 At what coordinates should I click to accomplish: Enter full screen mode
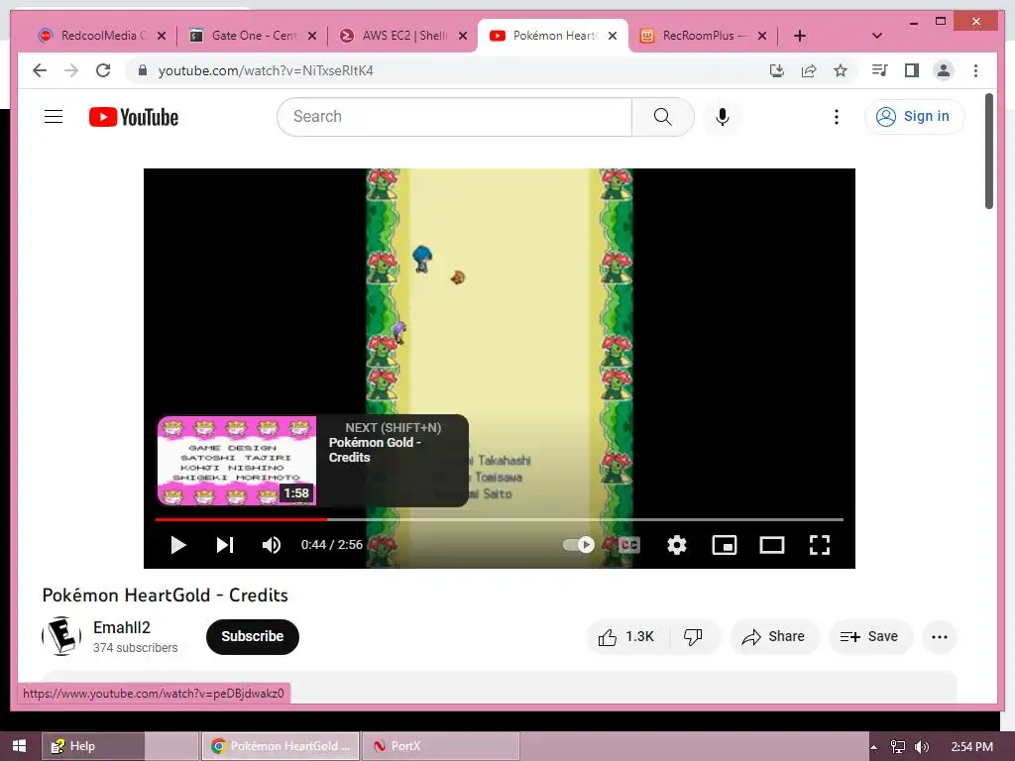[820, 545]
